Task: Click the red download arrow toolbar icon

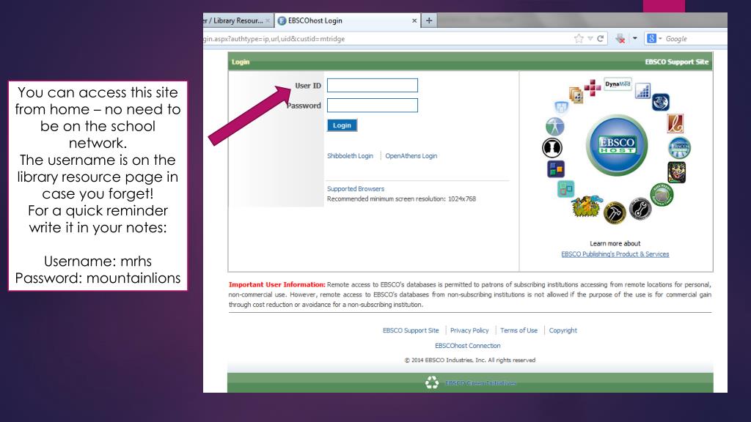Action: click(620, 39)
